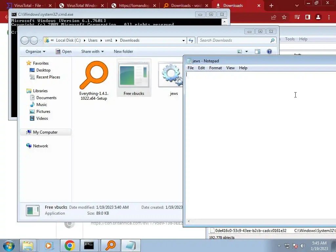The width and height of the screenshot is (336, 252).
Task: Switch to VirusTotal - File browser tab
Action: pos(29,6)
